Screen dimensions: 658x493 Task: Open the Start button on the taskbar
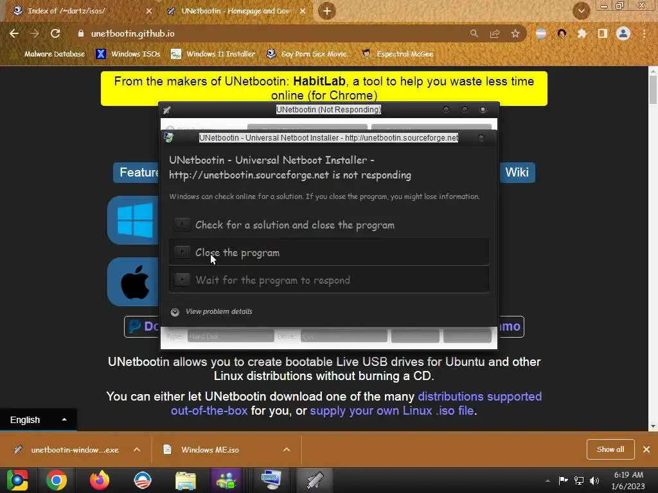tap(17, 480)
